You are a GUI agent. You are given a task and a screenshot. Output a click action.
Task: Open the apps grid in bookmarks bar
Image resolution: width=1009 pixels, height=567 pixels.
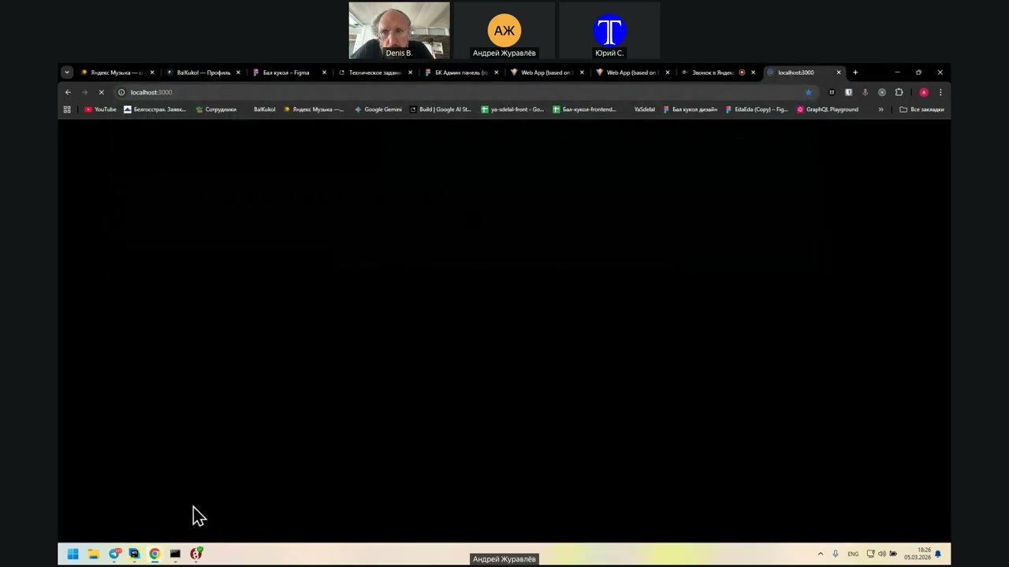click(67, 109)
